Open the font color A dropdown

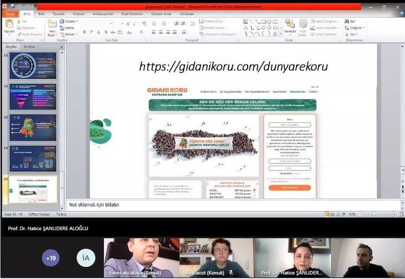[142, 32]
